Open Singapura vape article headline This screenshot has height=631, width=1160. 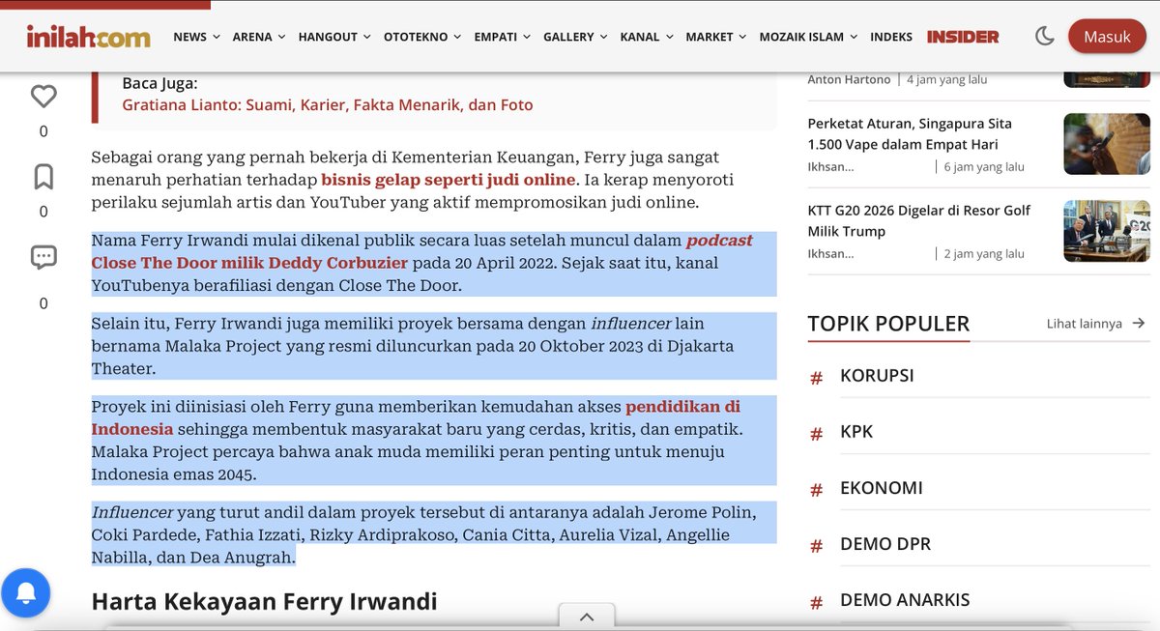coord(910,134)
